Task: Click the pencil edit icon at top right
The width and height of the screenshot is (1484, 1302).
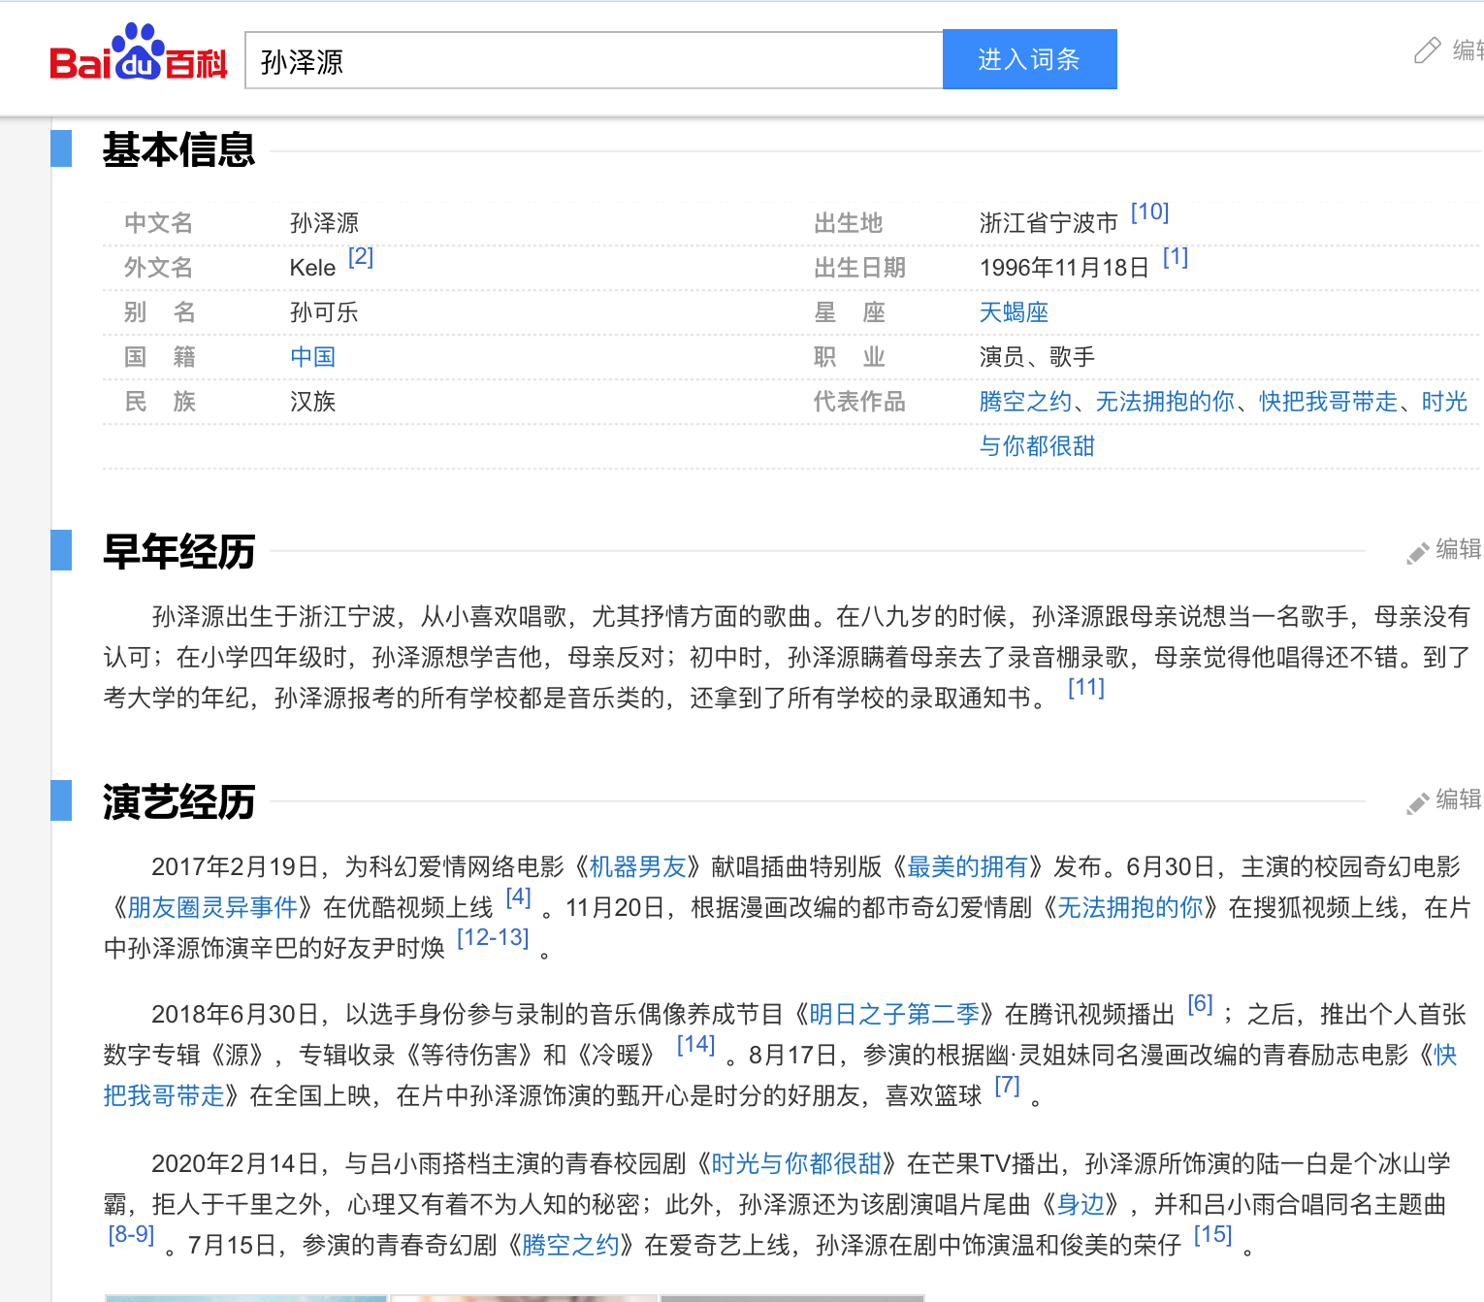Action: [x=1427, y=50]
